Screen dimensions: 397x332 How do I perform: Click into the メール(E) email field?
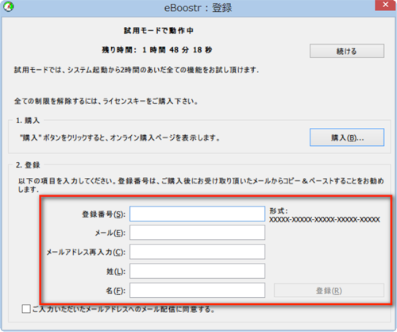197,233
